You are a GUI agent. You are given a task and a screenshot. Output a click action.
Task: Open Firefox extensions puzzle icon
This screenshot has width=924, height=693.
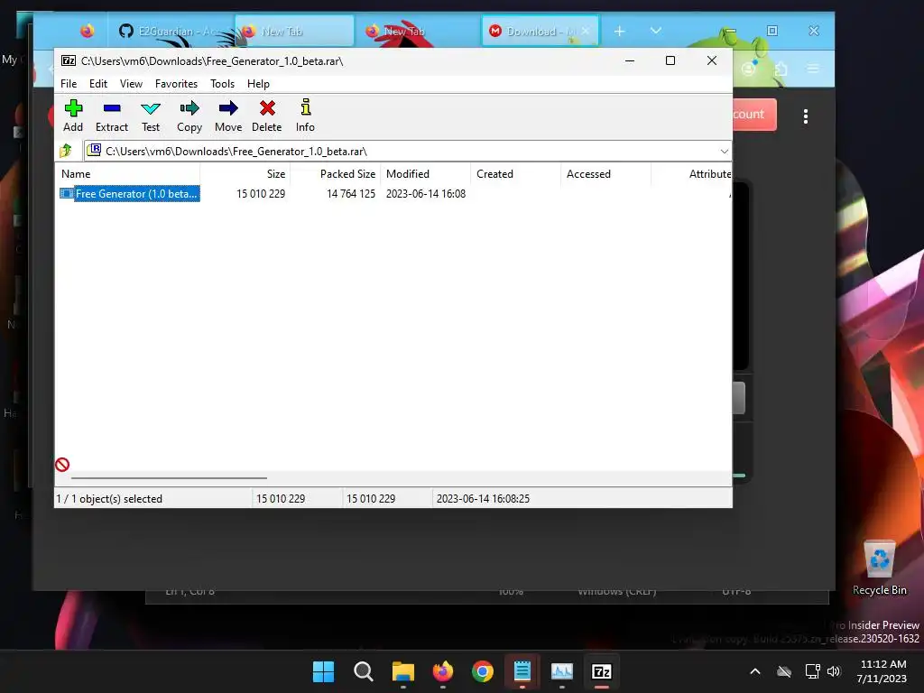[x=781, y=69]
